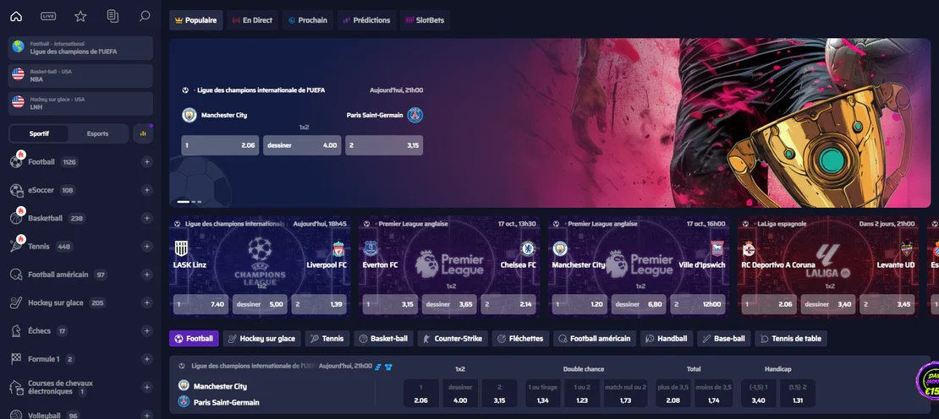
Task: Open the Manchester City vs Ipswich card
Action: [639, 267]
